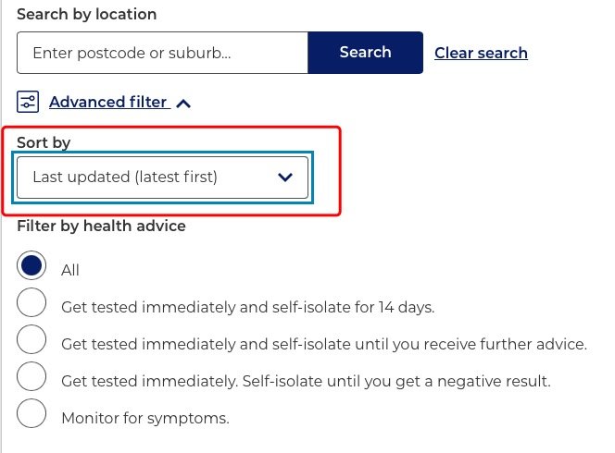Viewport: 615px width, 453px height.
Task: Click the 'Monitor for symptoms.' label text
Action: tap(145, 418)
